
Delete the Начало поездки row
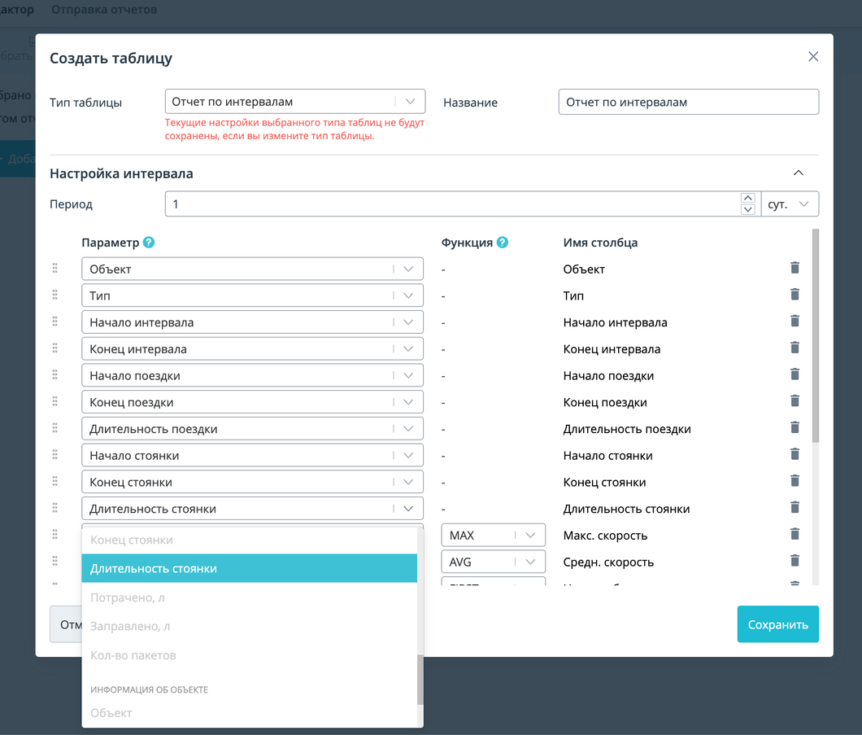click(x=795, y=374)
